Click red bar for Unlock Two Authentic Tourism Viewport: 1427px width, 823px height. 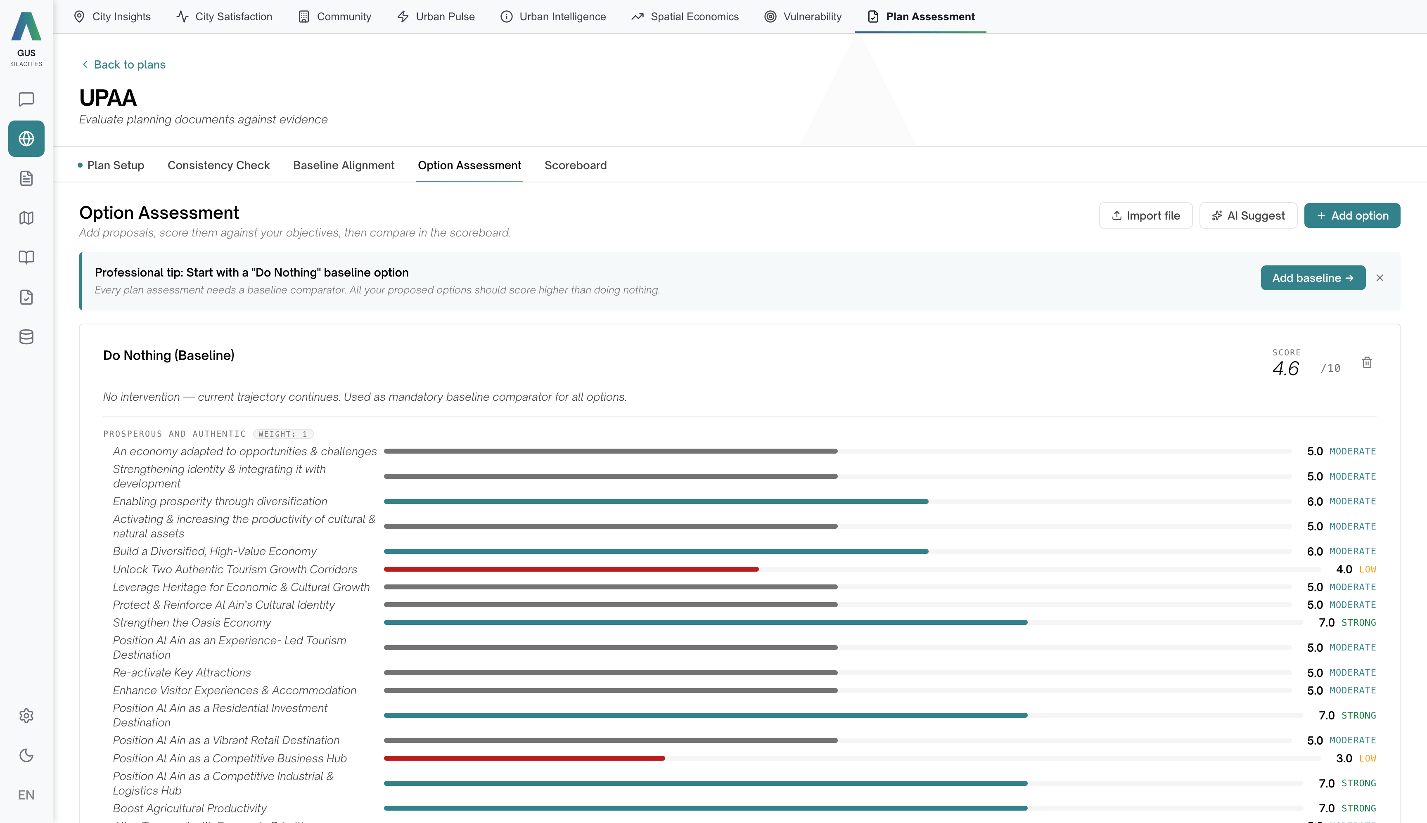(571, 569)
